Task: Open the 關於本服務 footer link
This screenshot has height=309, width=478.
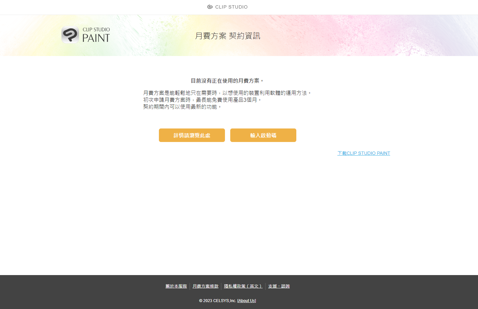Action: [x=176, y=286]
